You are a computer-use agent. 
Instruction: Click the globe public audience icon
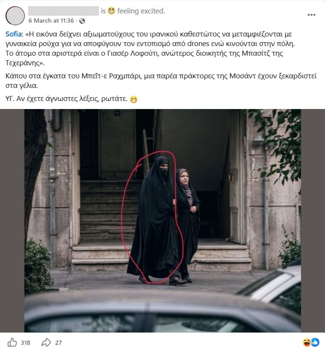pyautogui.click(x=82, y=21)
